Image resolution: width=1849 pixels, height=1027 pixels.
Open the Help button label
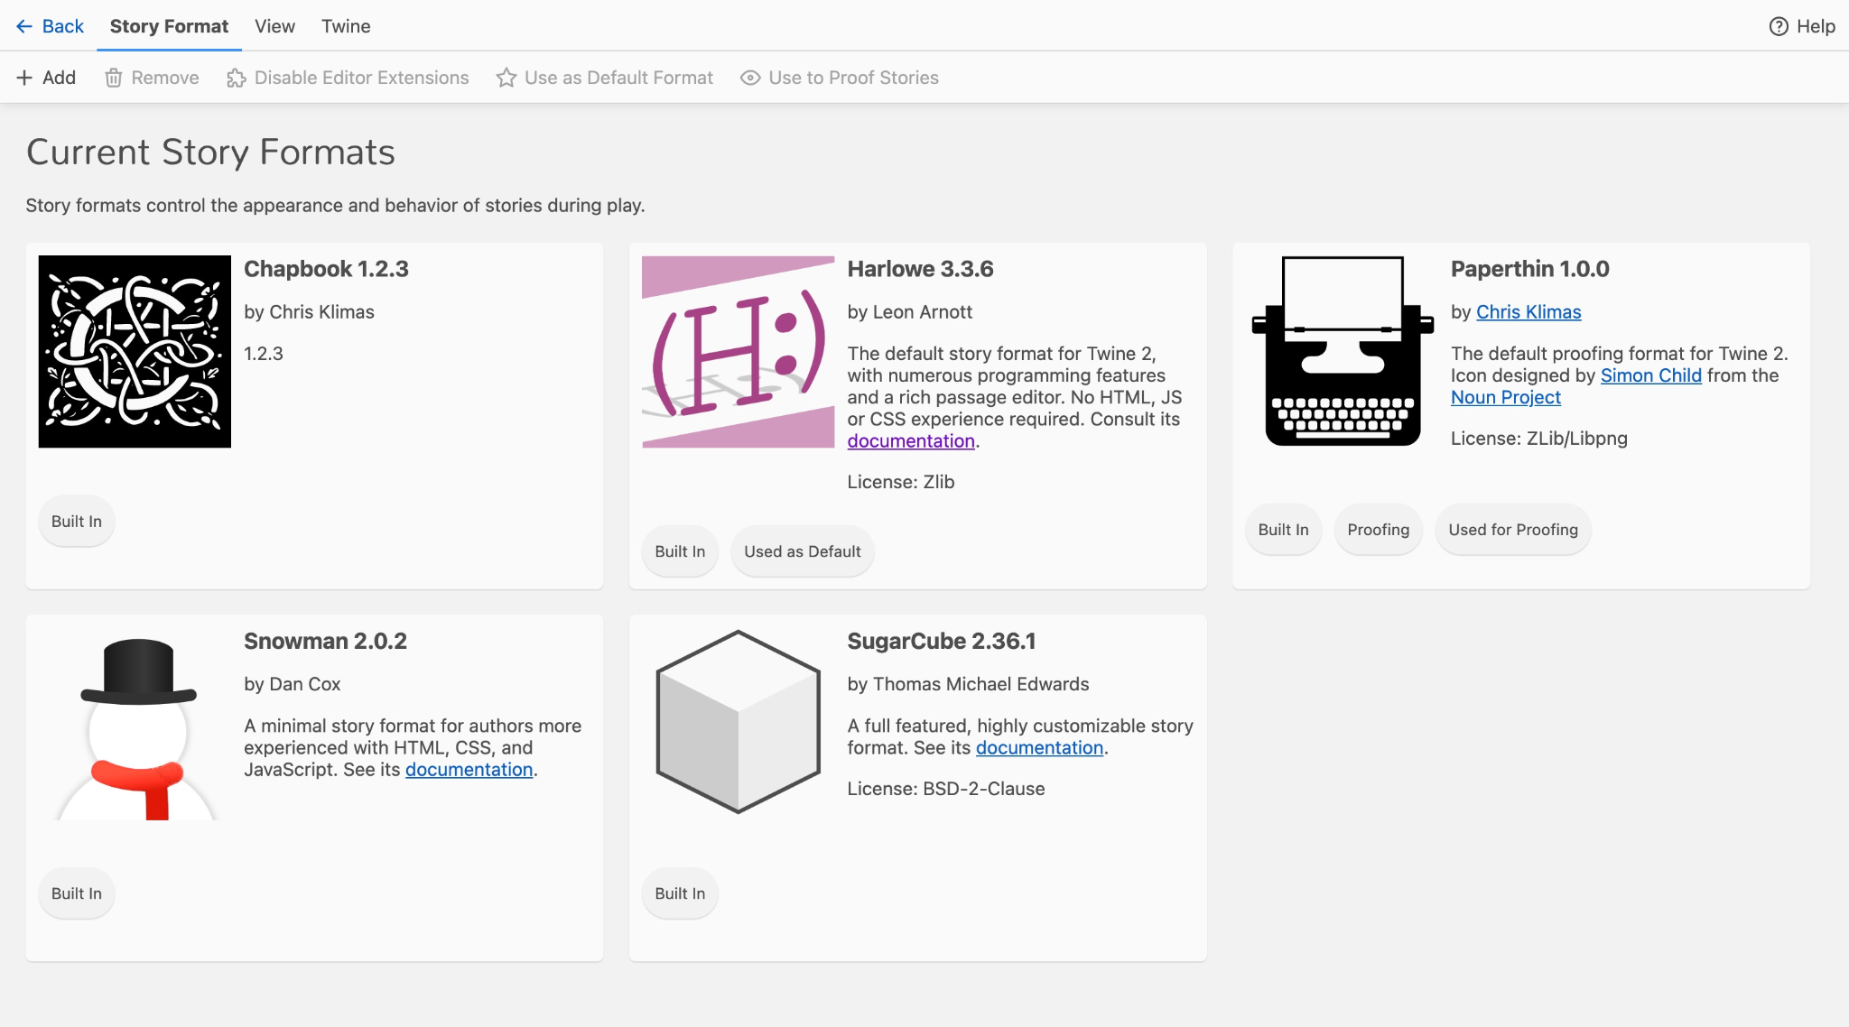(1816, 26)
